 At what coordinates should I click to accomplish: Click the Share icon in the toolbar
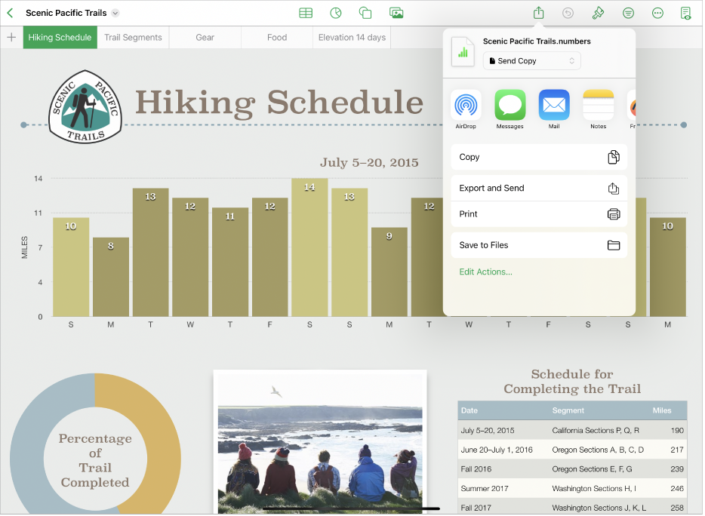[x=538, y=12]
